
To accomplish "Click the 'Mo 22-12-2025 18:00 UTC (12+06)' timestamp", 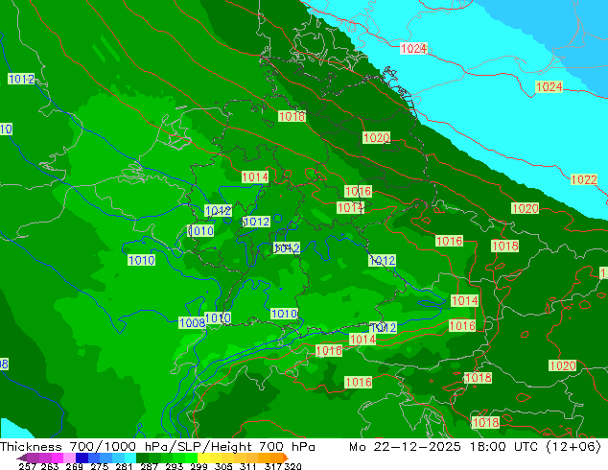I will 475,446.
